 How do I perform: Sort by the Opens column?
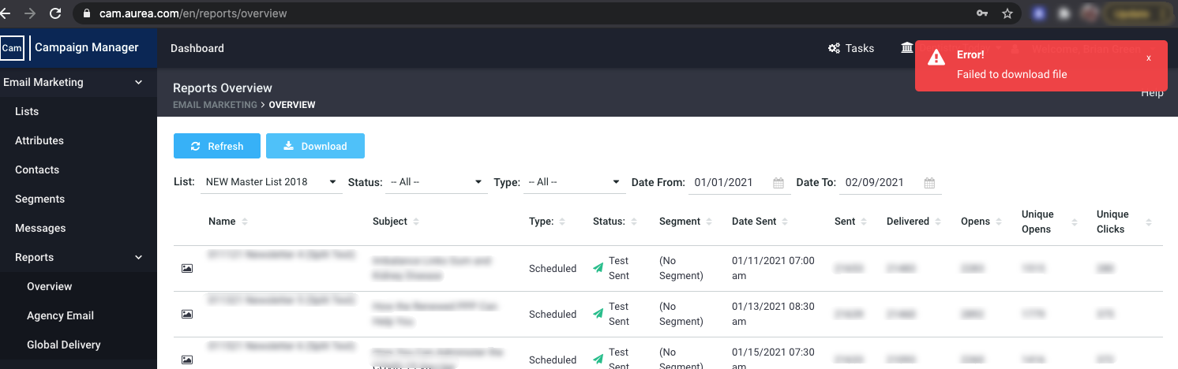pos(981,222)
